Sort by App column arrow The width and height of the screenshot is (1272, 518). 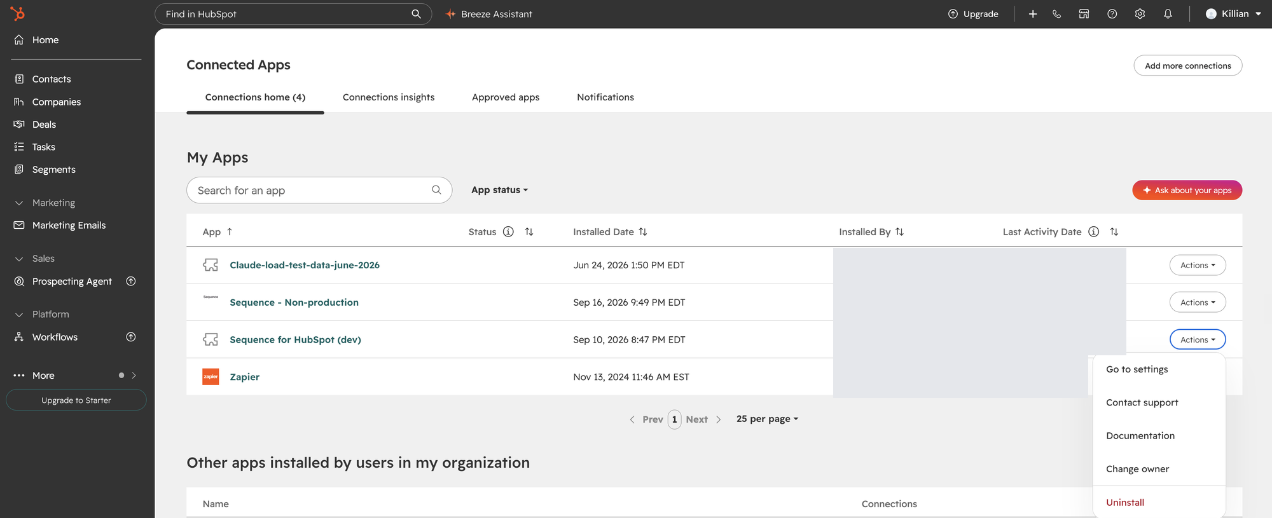click(230, 231)
